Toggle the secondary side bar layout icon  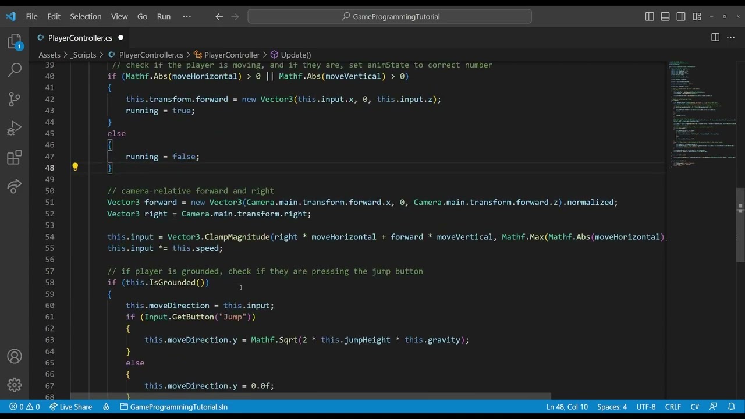pos(681,16)
